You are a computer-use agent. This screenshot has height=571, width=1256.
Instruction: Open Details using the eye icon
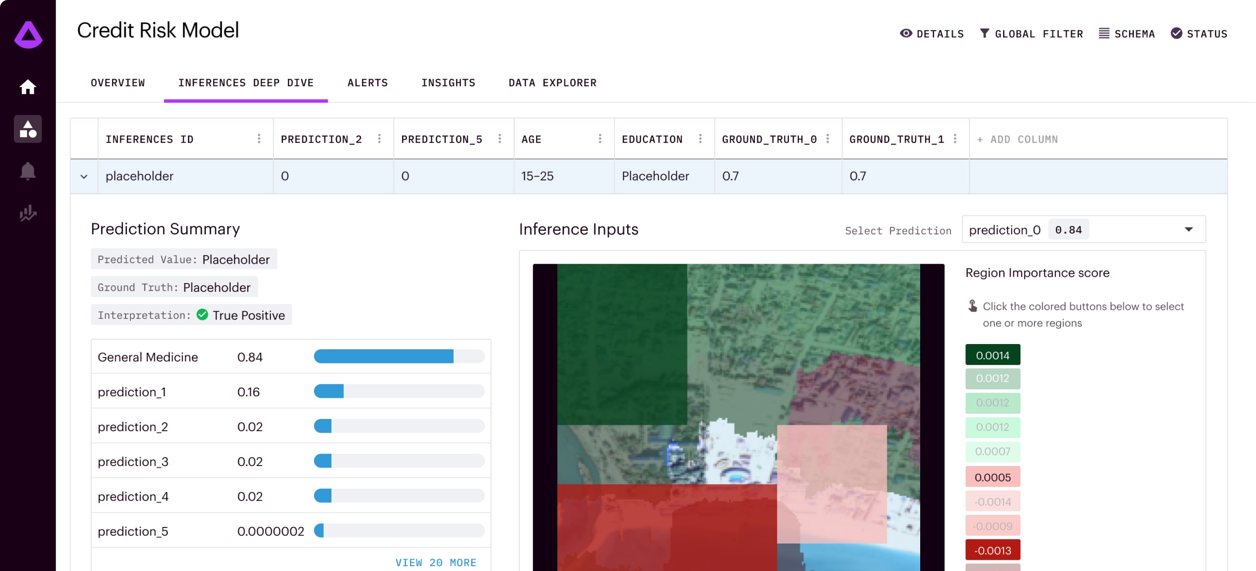coord(932,33)
